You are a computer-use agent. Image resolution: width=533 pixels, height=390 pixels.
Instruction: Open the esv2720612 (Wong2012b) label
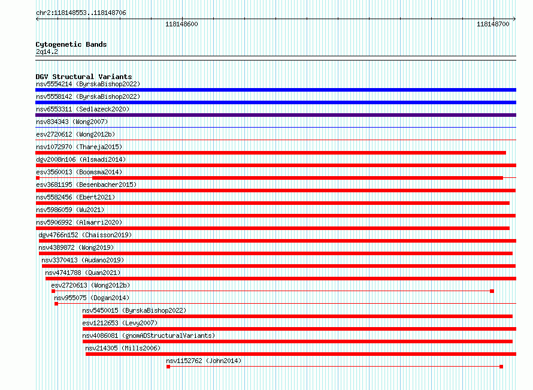click(75, 134)
